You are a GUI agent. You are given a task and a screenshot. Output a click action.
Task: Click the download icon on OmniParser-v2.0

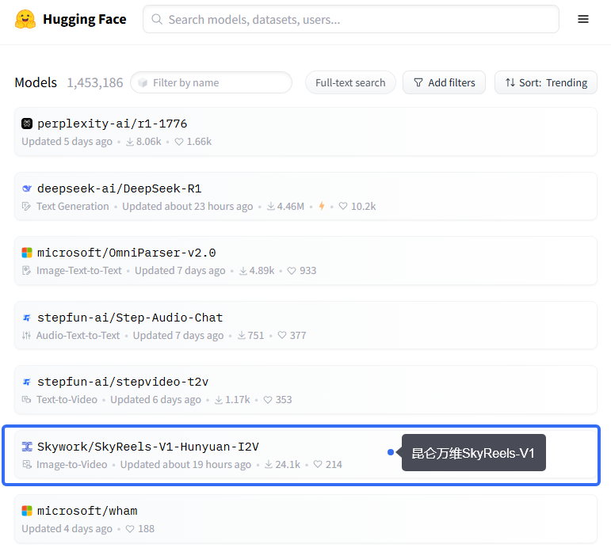[x=242, y=271]
